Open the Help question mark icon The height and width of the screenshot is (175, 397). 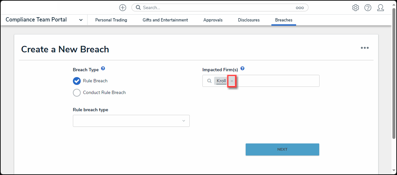pyautogui.click(x=368, y=8)
